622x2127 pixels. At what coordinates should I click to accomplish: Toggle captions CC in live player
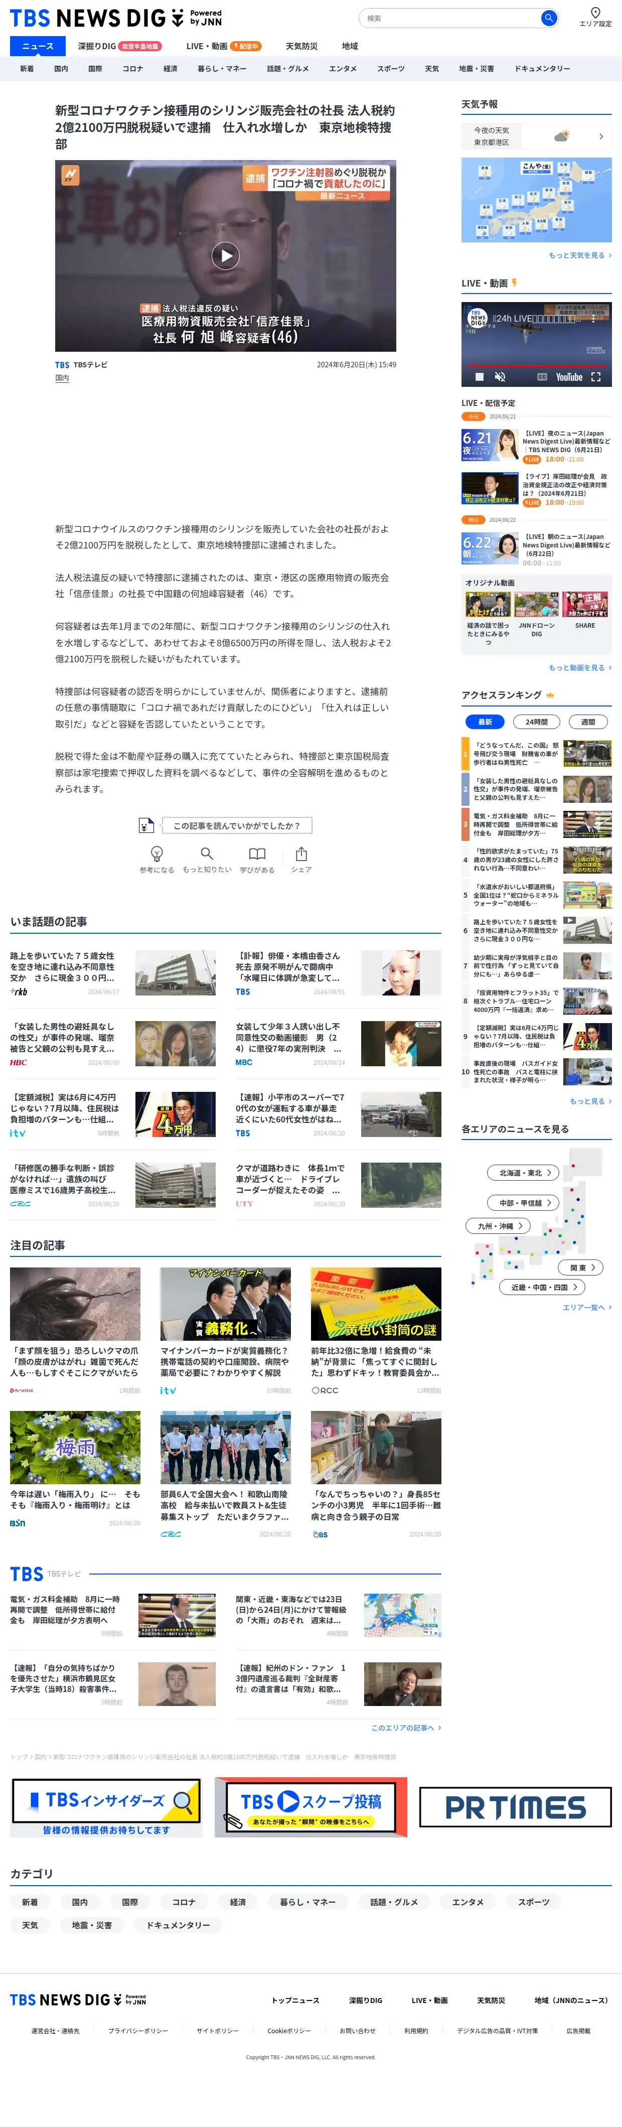pos(542,376)
